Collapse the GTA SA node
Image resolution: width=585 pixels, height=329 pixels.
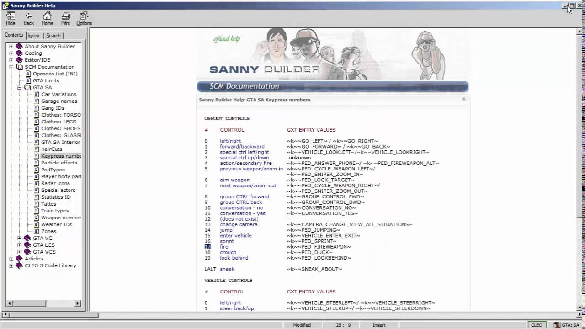[20, 87]
